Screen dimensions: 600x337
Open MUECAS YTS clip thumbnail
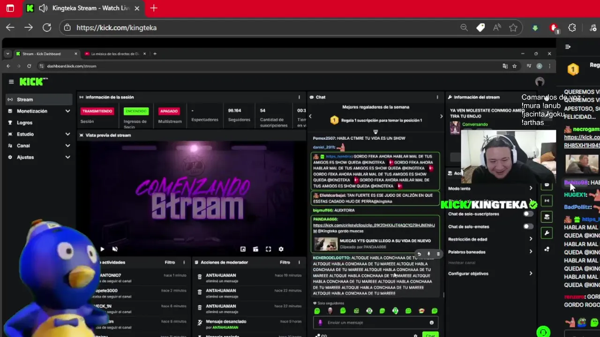[326, 243]
